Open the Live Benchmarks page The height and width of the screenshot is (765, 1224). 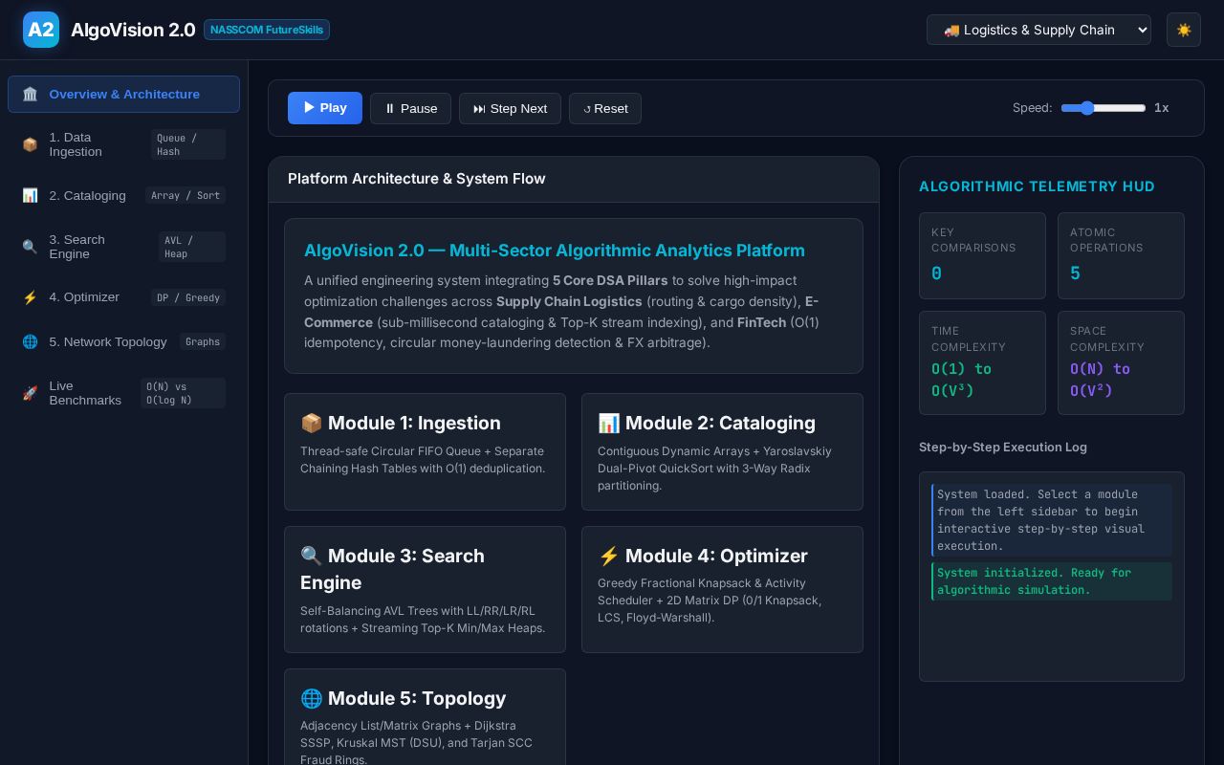(123, 393)
